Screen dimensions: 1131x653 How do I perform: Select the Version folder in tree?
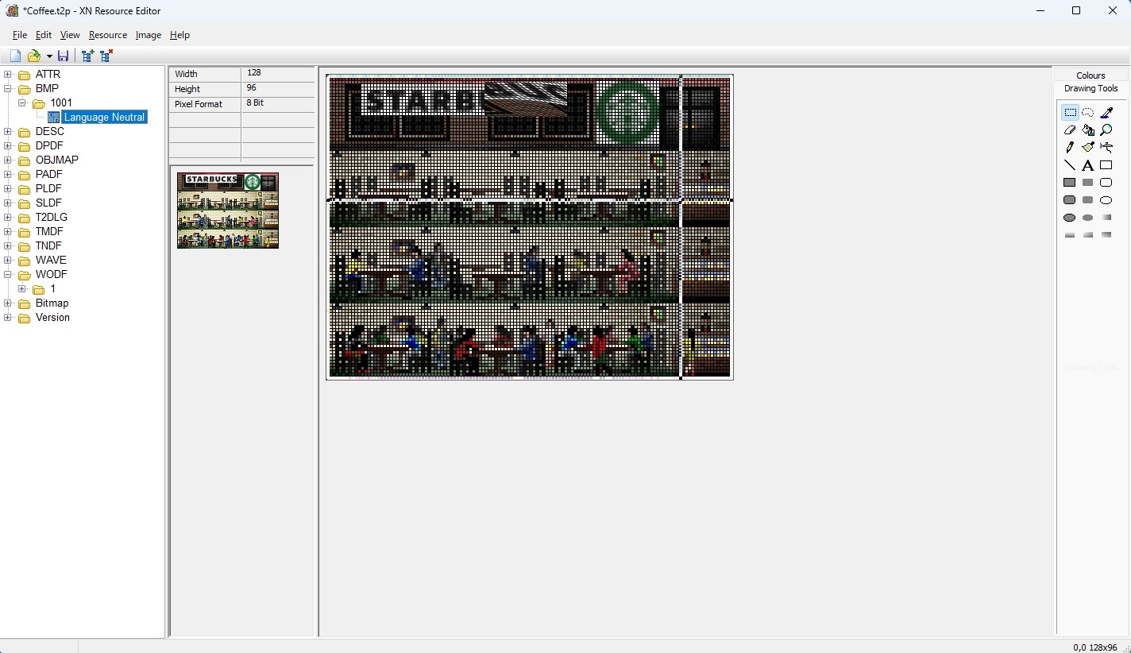pos(52,318)
